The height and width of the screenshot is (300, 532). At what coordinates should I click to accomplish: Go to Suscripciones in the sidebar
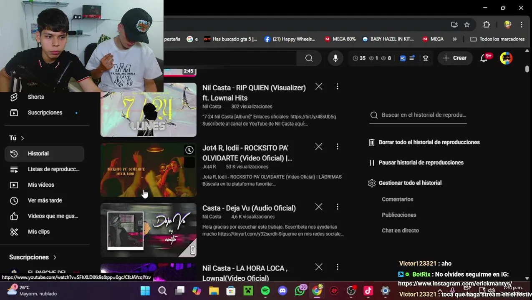click(x=45, y=112)
